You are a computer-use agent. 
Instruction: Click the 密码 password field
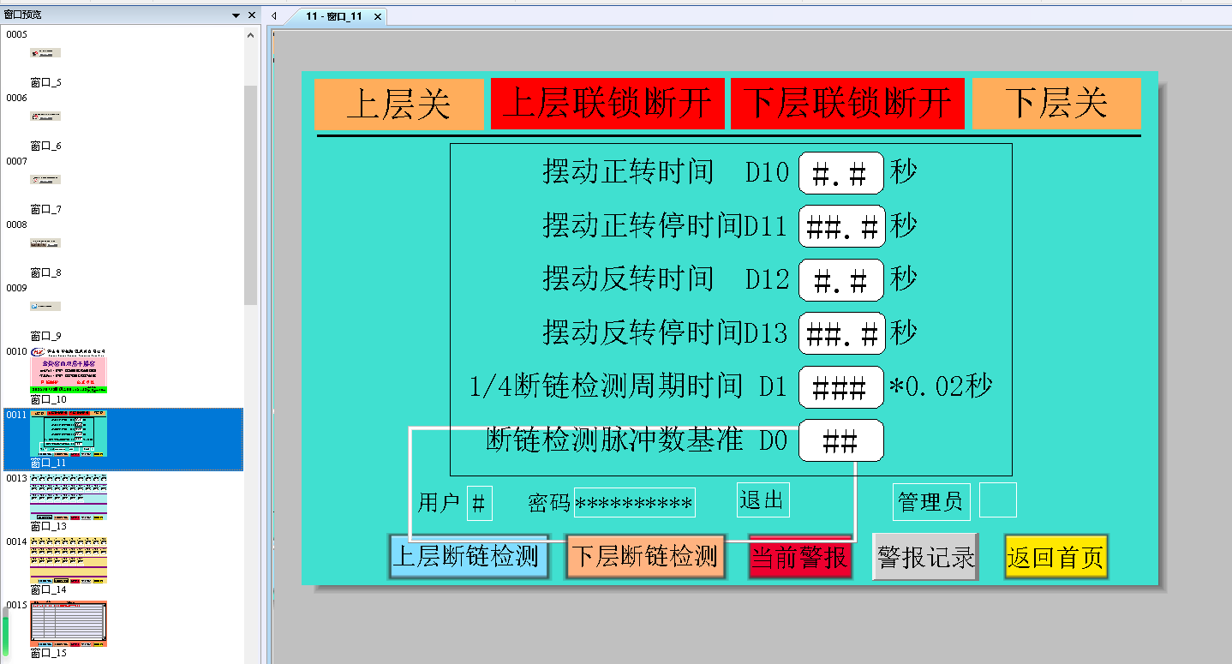tap(634, 503)
